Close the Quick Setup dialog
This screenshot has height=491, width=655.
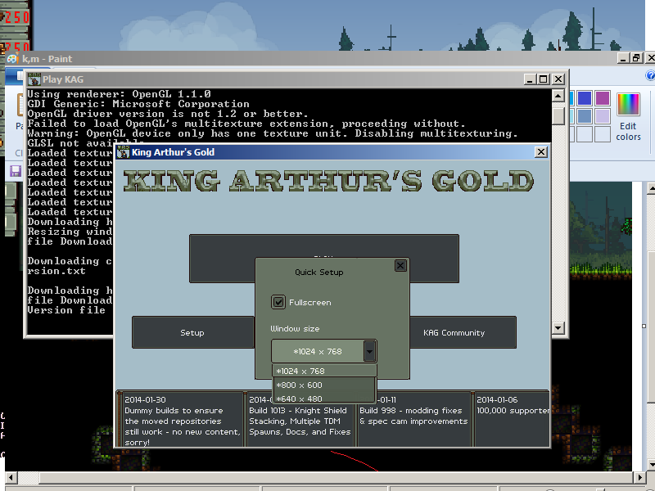tap(400, 265)
